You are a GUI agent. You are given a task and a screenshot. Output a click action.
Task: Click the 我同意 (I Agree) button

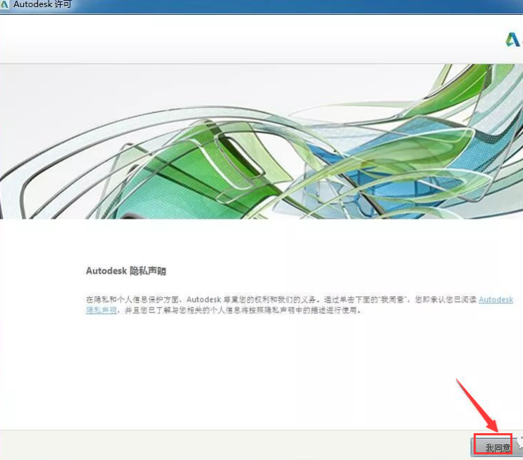496,447
